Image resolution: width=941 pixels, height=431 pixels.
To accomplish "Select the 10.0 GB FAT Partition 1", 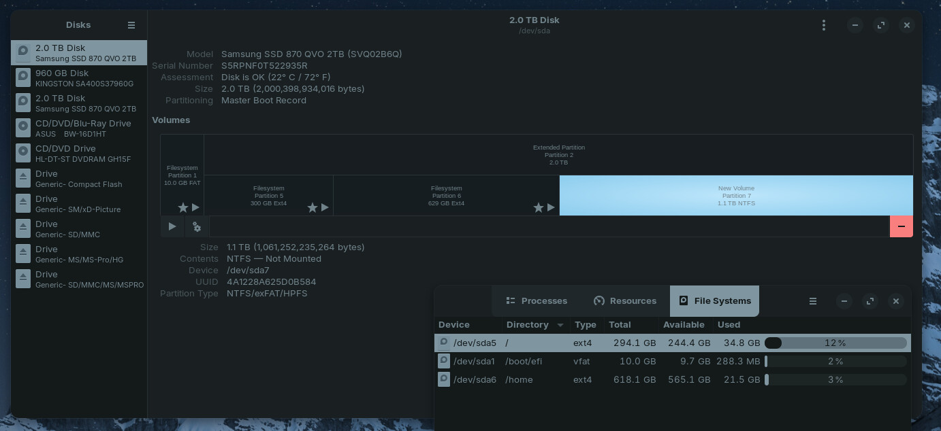I will 182,175.
